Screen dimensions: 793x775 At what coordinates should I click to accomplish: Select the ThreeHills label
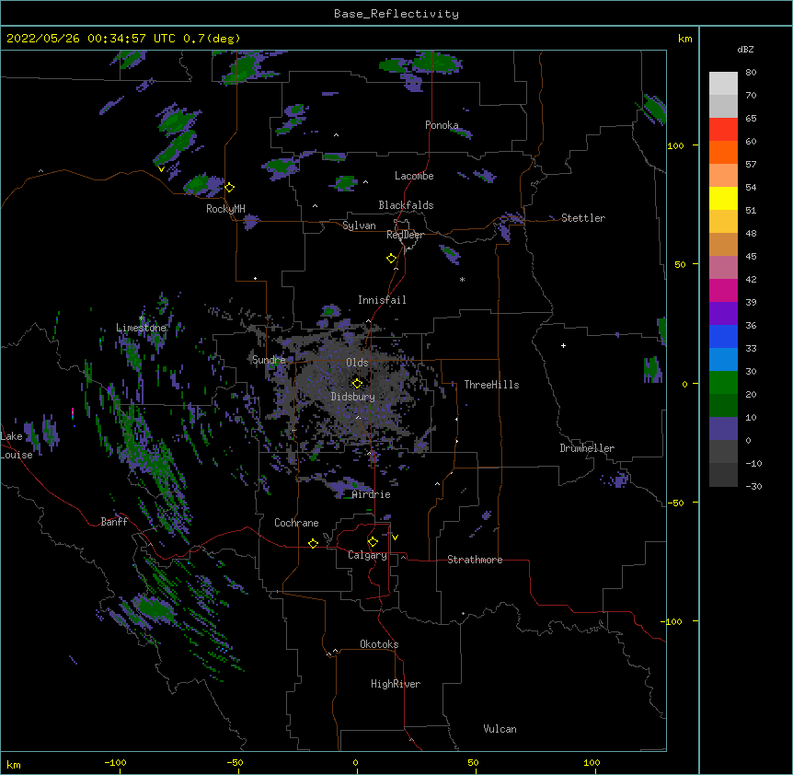[491, 385]
